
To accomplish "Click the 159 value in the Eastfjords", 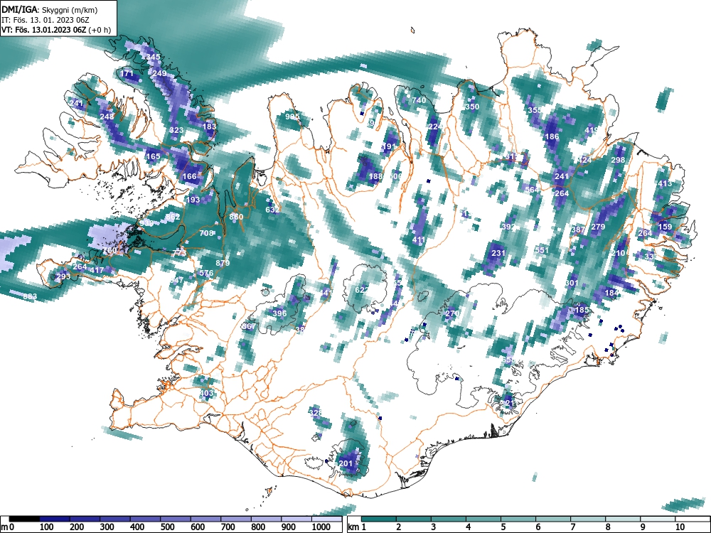I will pos(665,227).
